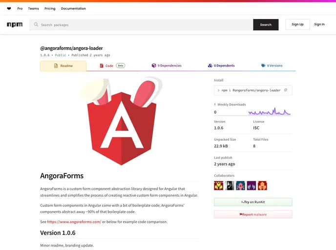Open the Pricing page
This screenshot has width=336, height=250.
tap(50, 9)
